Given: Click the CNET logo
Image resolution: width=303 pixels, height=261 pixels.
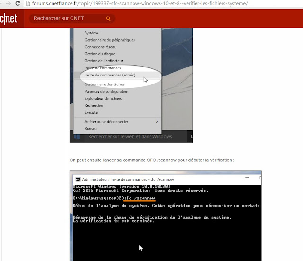Looking at the screenshot, I should point(9,19).
